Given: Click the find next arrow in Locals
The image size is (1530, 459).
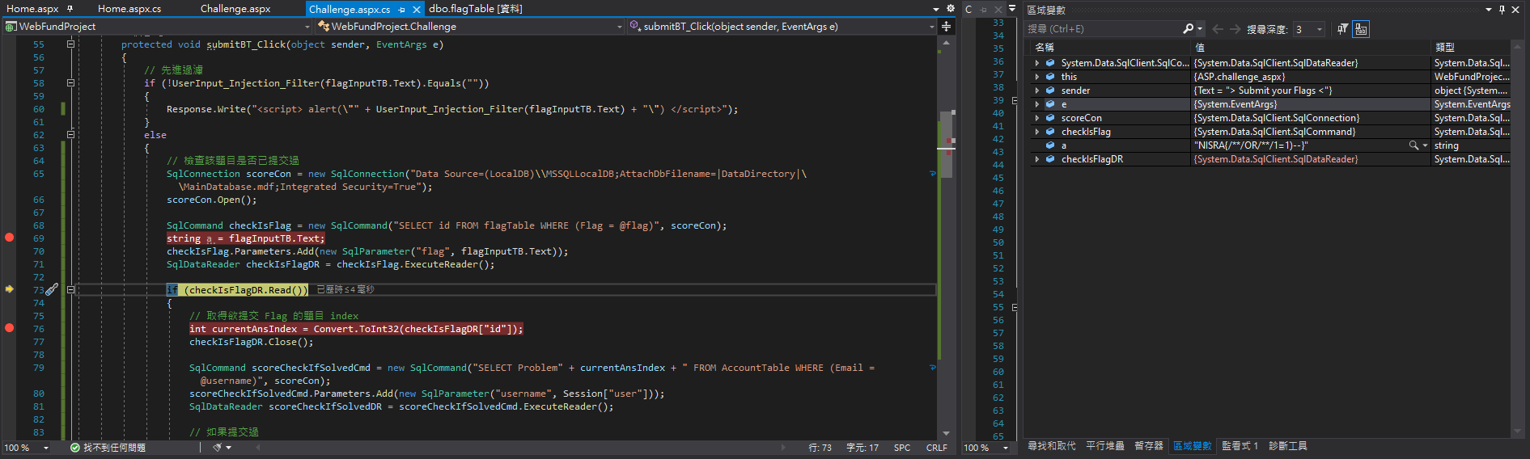Looking at the screenshot, I should point(1235,29).
